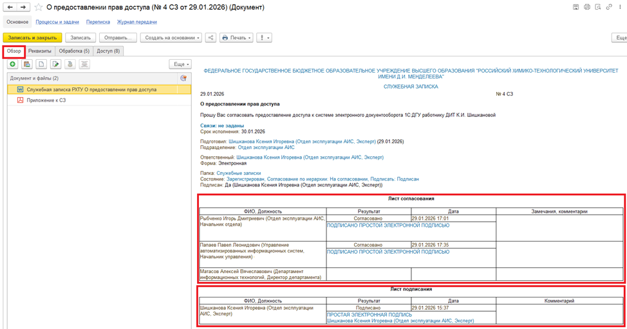
Task: Click the printer icon at top right
Action: pyautogui.click(x=586, y=7)
